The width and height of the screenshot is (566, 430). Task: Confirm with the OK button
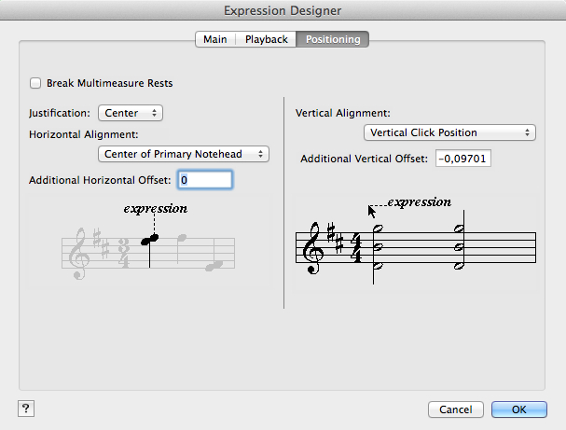point(518,409)
